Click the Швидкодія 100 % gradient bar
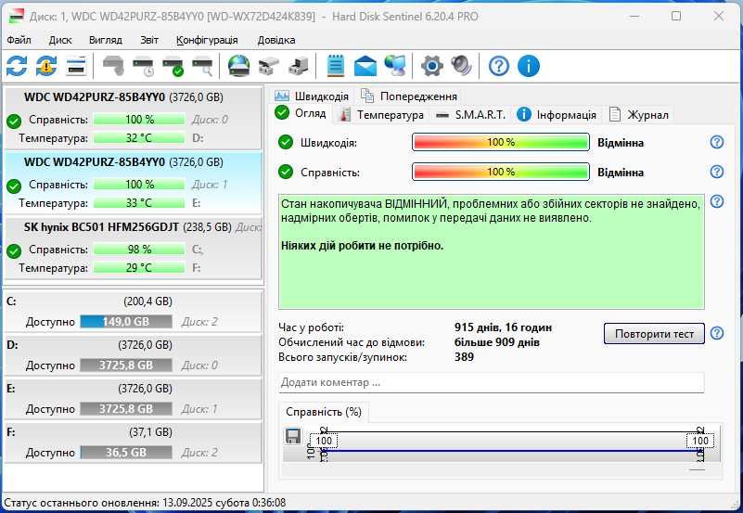 click(x=501, y=142)
